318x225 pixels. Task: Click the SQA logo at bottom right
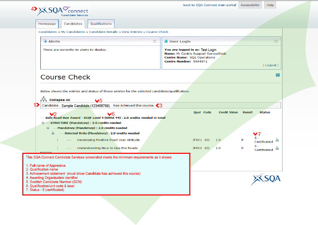coord(266,179)
